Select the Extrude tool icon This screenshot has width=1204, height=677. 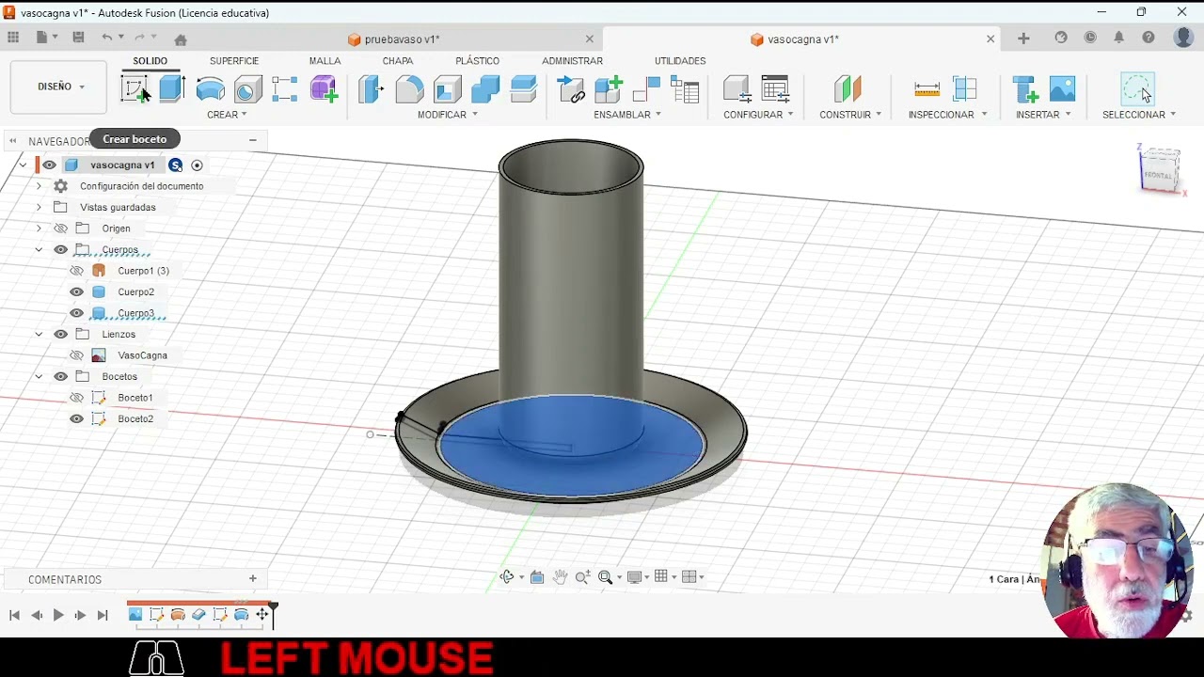172,89
